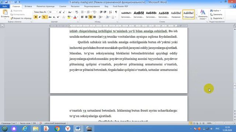Open Change Styles (Изменить стили)
236x132 pixels.
(x=203, y=15)
